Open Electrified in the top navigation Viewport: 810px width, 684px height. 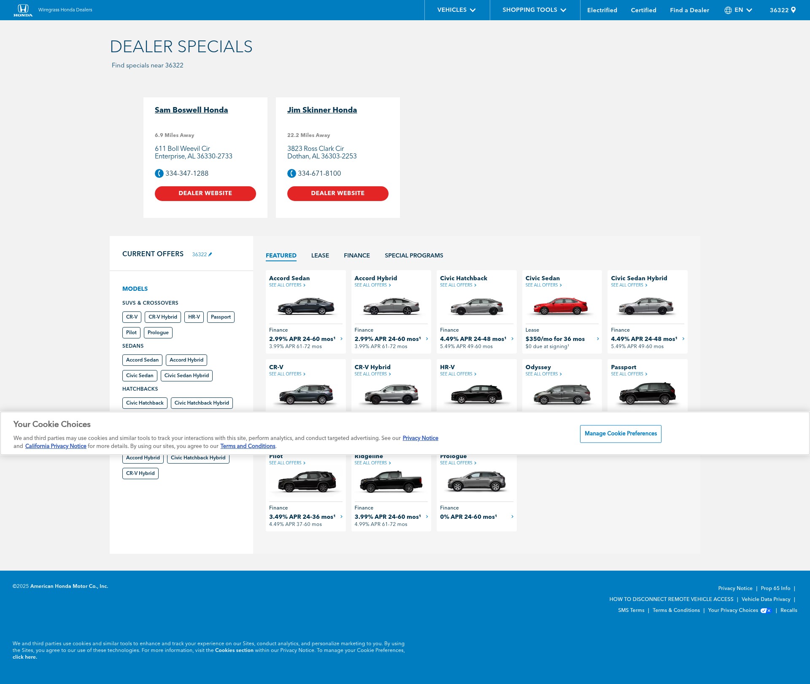[602, 10]
